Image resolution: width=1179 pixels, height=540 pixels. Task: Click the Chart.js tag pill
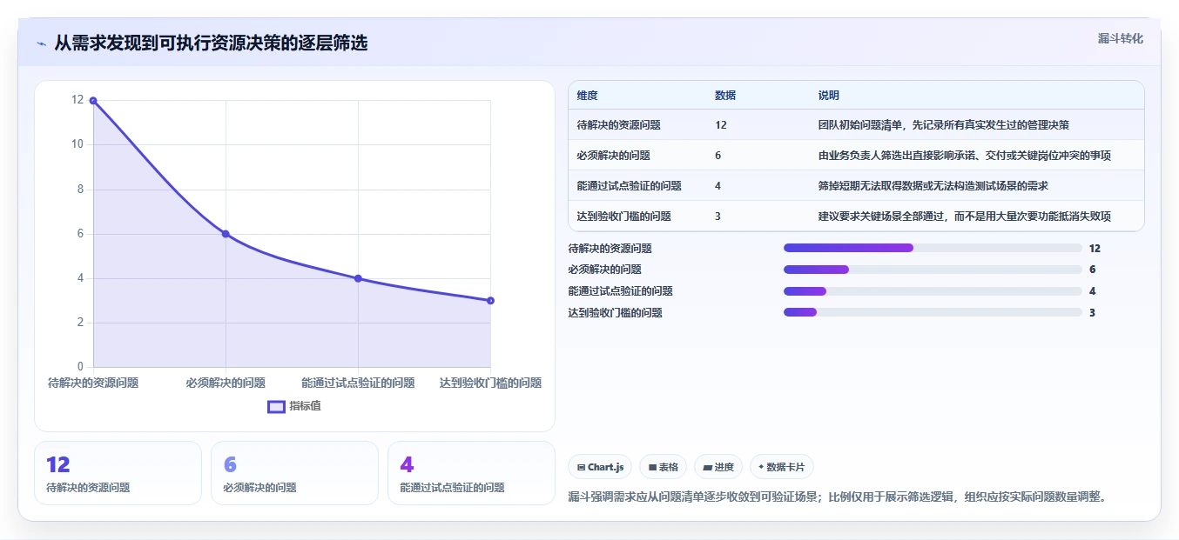600,467
